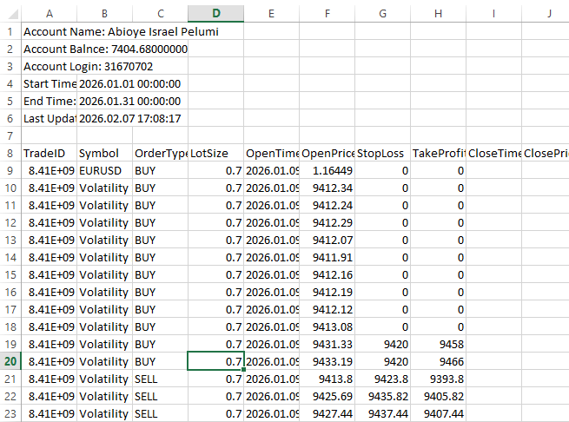Click open price 9412.34 cell
Image resolution: width=569 pixels, height=422 pixels.
click(327, 188)
